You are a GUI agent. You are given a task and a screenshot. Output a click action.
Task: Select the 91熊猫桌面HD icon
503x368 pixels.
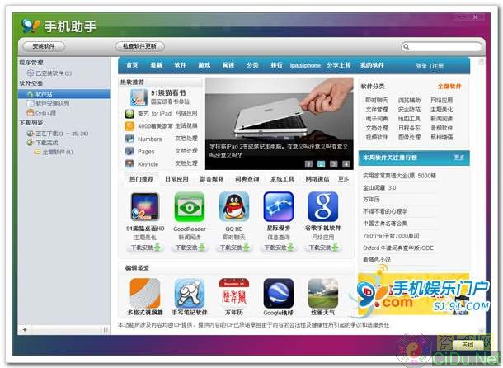pyautogui.click(x=144, y=206)
